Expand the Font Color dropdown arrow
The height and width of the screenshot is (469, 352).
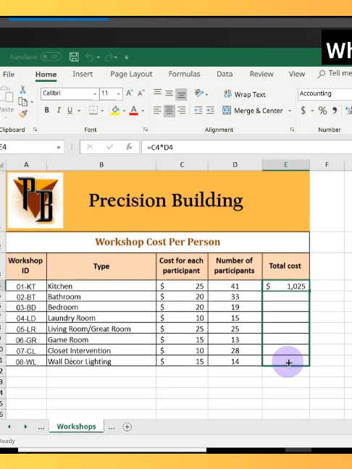pyautogui.click(x=143, y=111)
